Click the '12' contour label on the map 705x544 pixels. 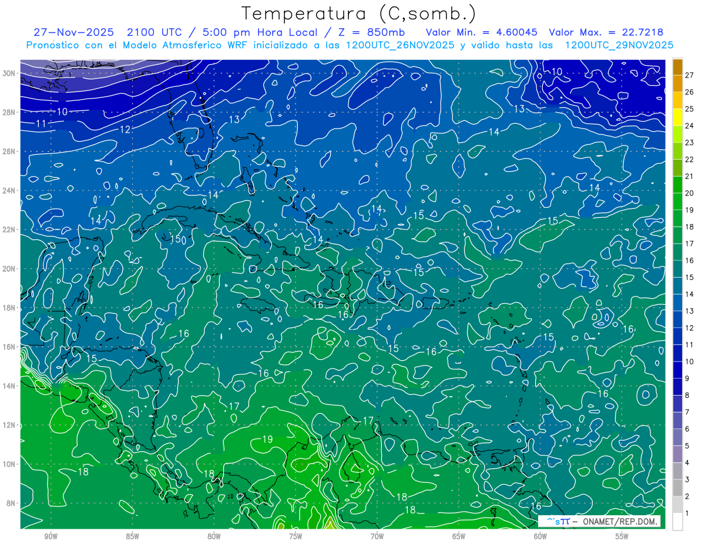point(125,129)
